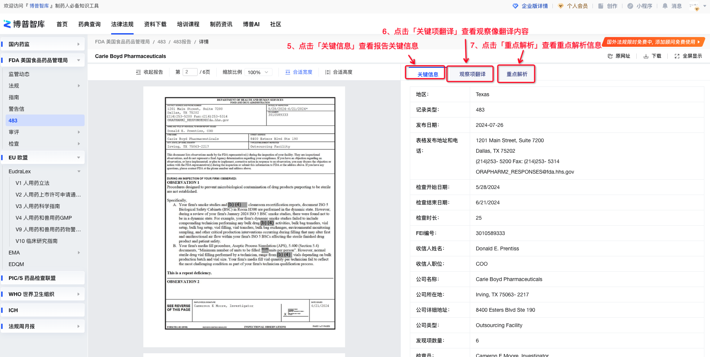The width and height of the screenshot is (710, 357).
Task: Click the 小程序 icon in top bar
Action: [x=630, y=6]
